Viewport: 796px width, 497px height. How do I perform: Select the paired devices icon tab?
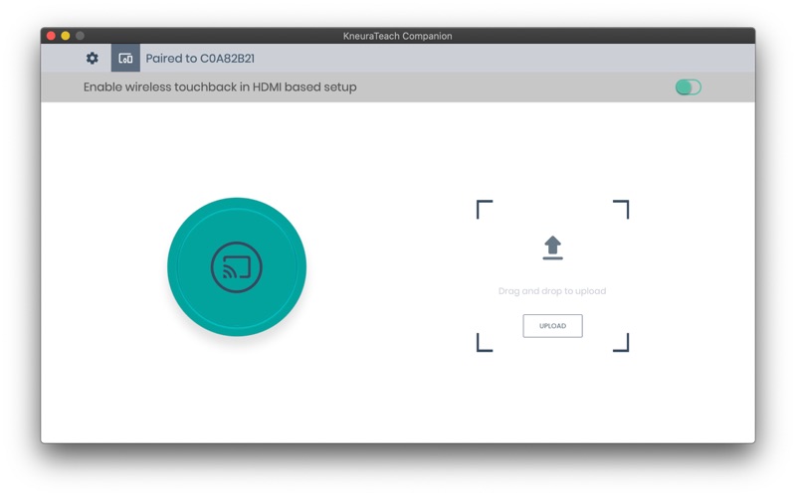coord(125,58)
